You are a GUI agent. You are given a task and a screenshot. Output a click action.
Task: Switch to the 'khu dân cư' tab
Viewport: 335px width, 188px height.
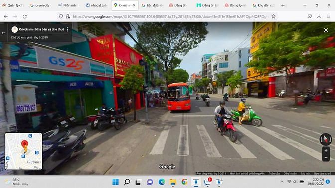click(x=264, y=5)
